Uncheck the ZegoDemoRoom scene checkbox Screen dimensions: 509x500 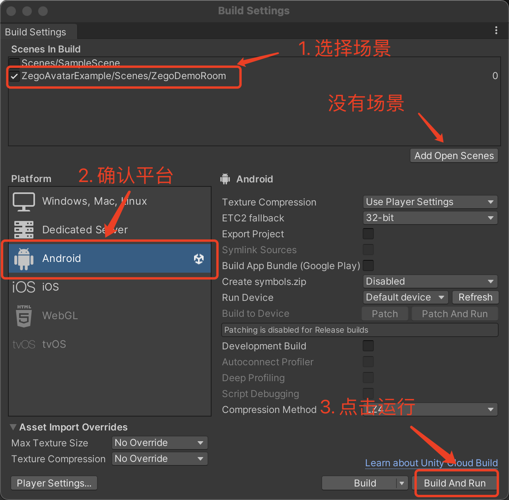click(x=15, y=76)
